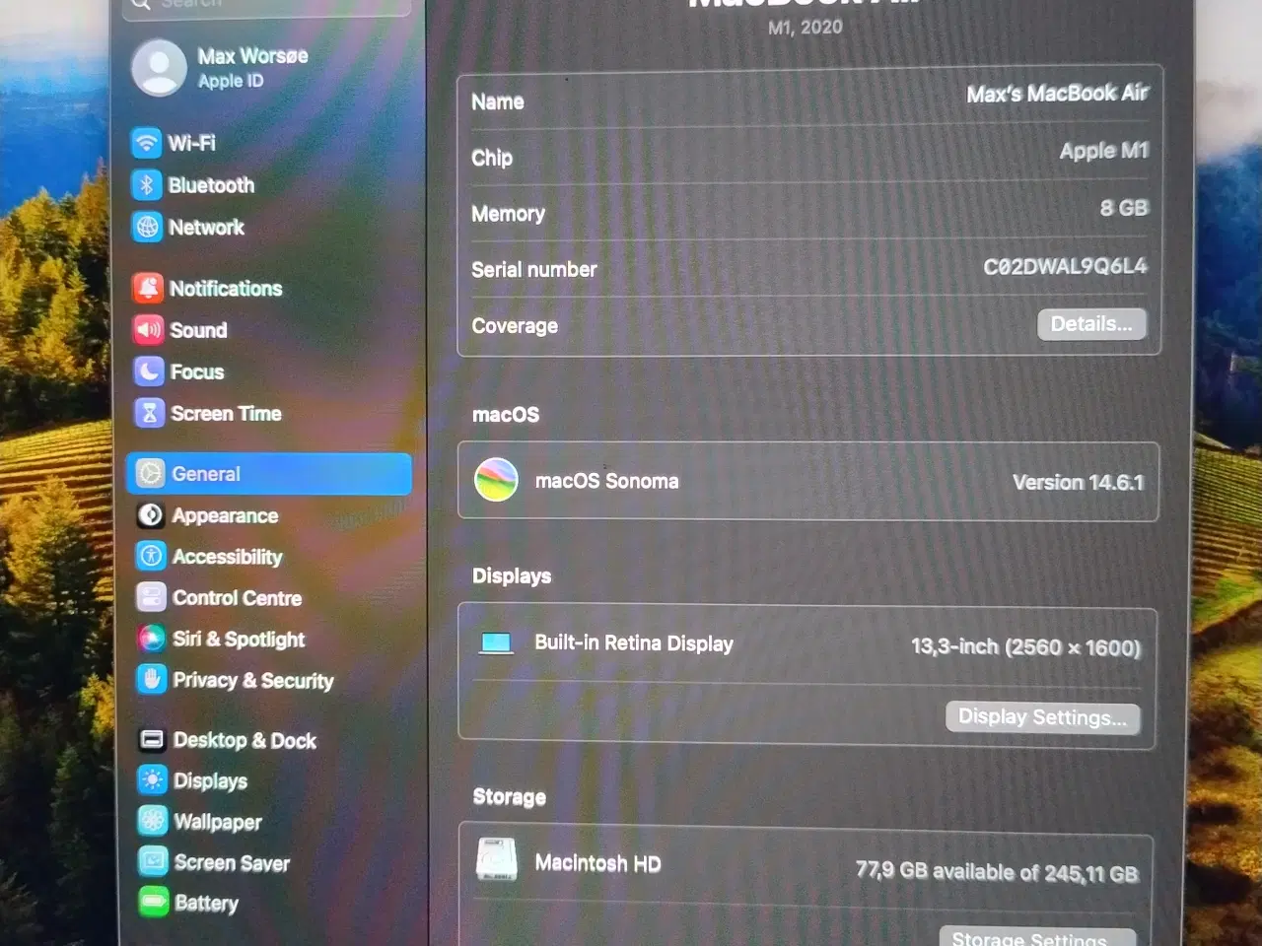1262x946 pixels.
Task: Click the 8 GB memory value
Action: [1124, 208]
